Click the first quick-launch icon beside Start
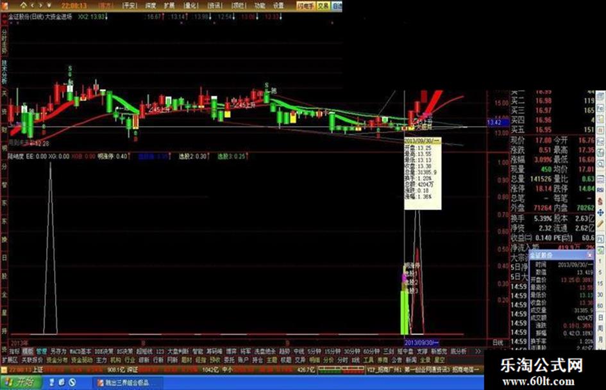 (x=52, y=383)
